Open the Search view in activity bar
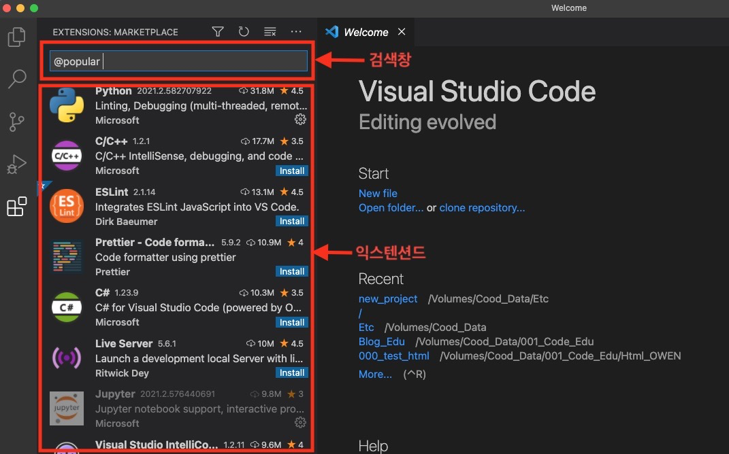Image resolution: width=729 pixels, height=454 pixels. click(17, 79)
